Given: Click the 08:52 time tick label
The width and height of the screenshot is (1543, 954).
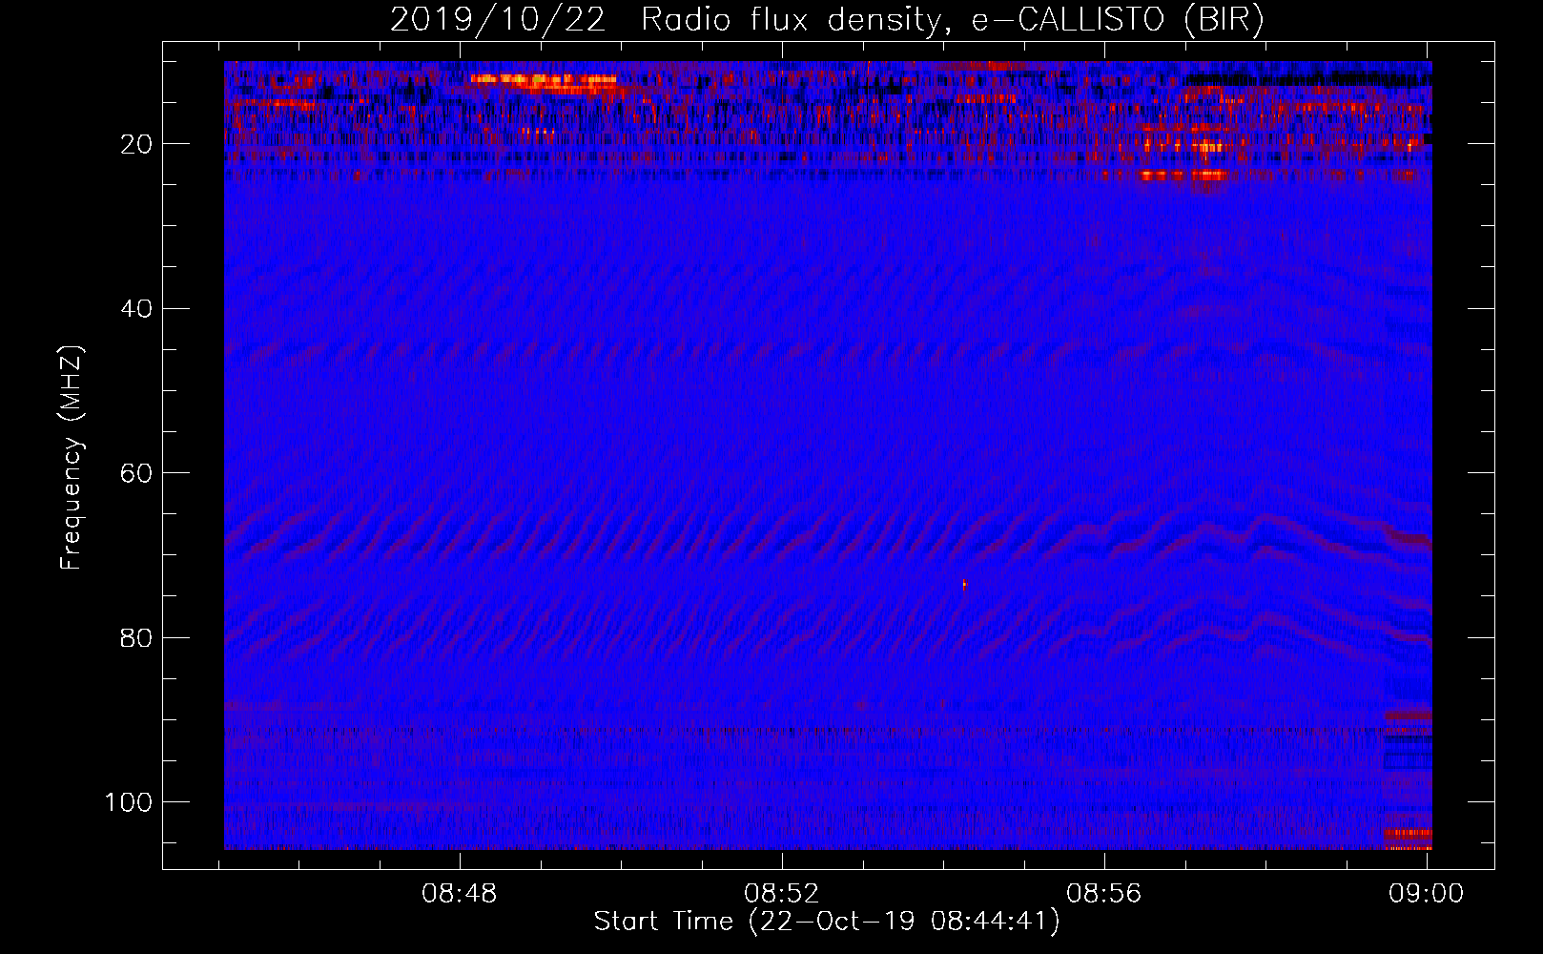Looking at the screenshot, I should point(782,894).
